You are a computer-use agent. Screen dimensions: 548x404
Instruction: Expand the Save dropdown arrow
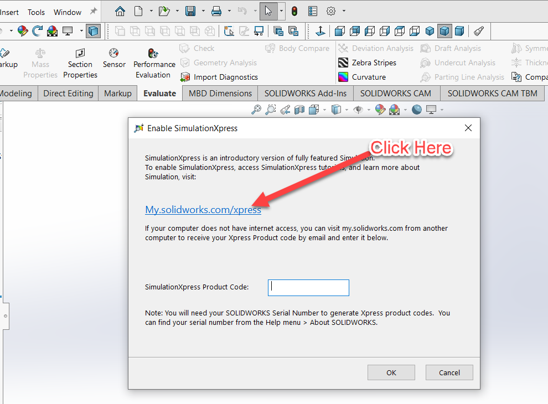203,11
